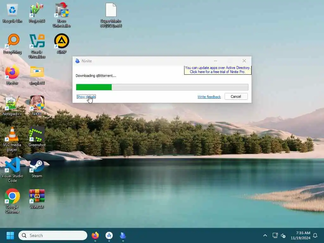Select the Steam desktop shortcut
The height and width of the screenshot is (243, 324).
point(37,168)
